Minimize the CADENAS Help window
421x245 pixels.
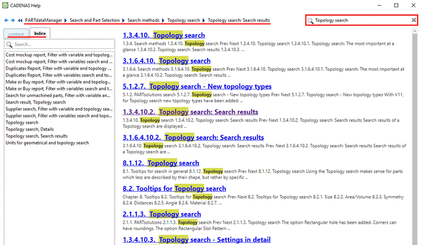click(x=379, y=6)
